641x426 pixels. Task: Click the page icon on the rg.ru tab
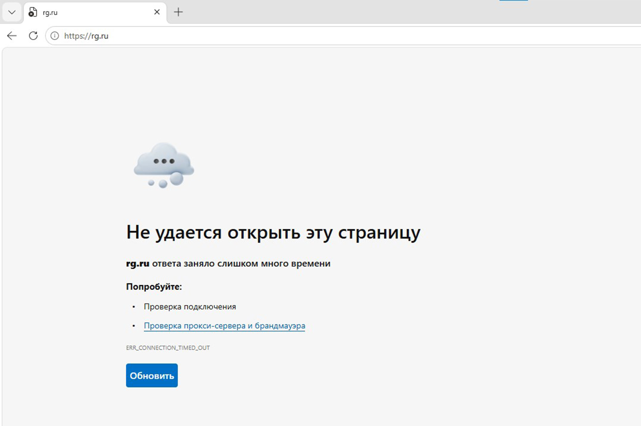pos(33,13)
